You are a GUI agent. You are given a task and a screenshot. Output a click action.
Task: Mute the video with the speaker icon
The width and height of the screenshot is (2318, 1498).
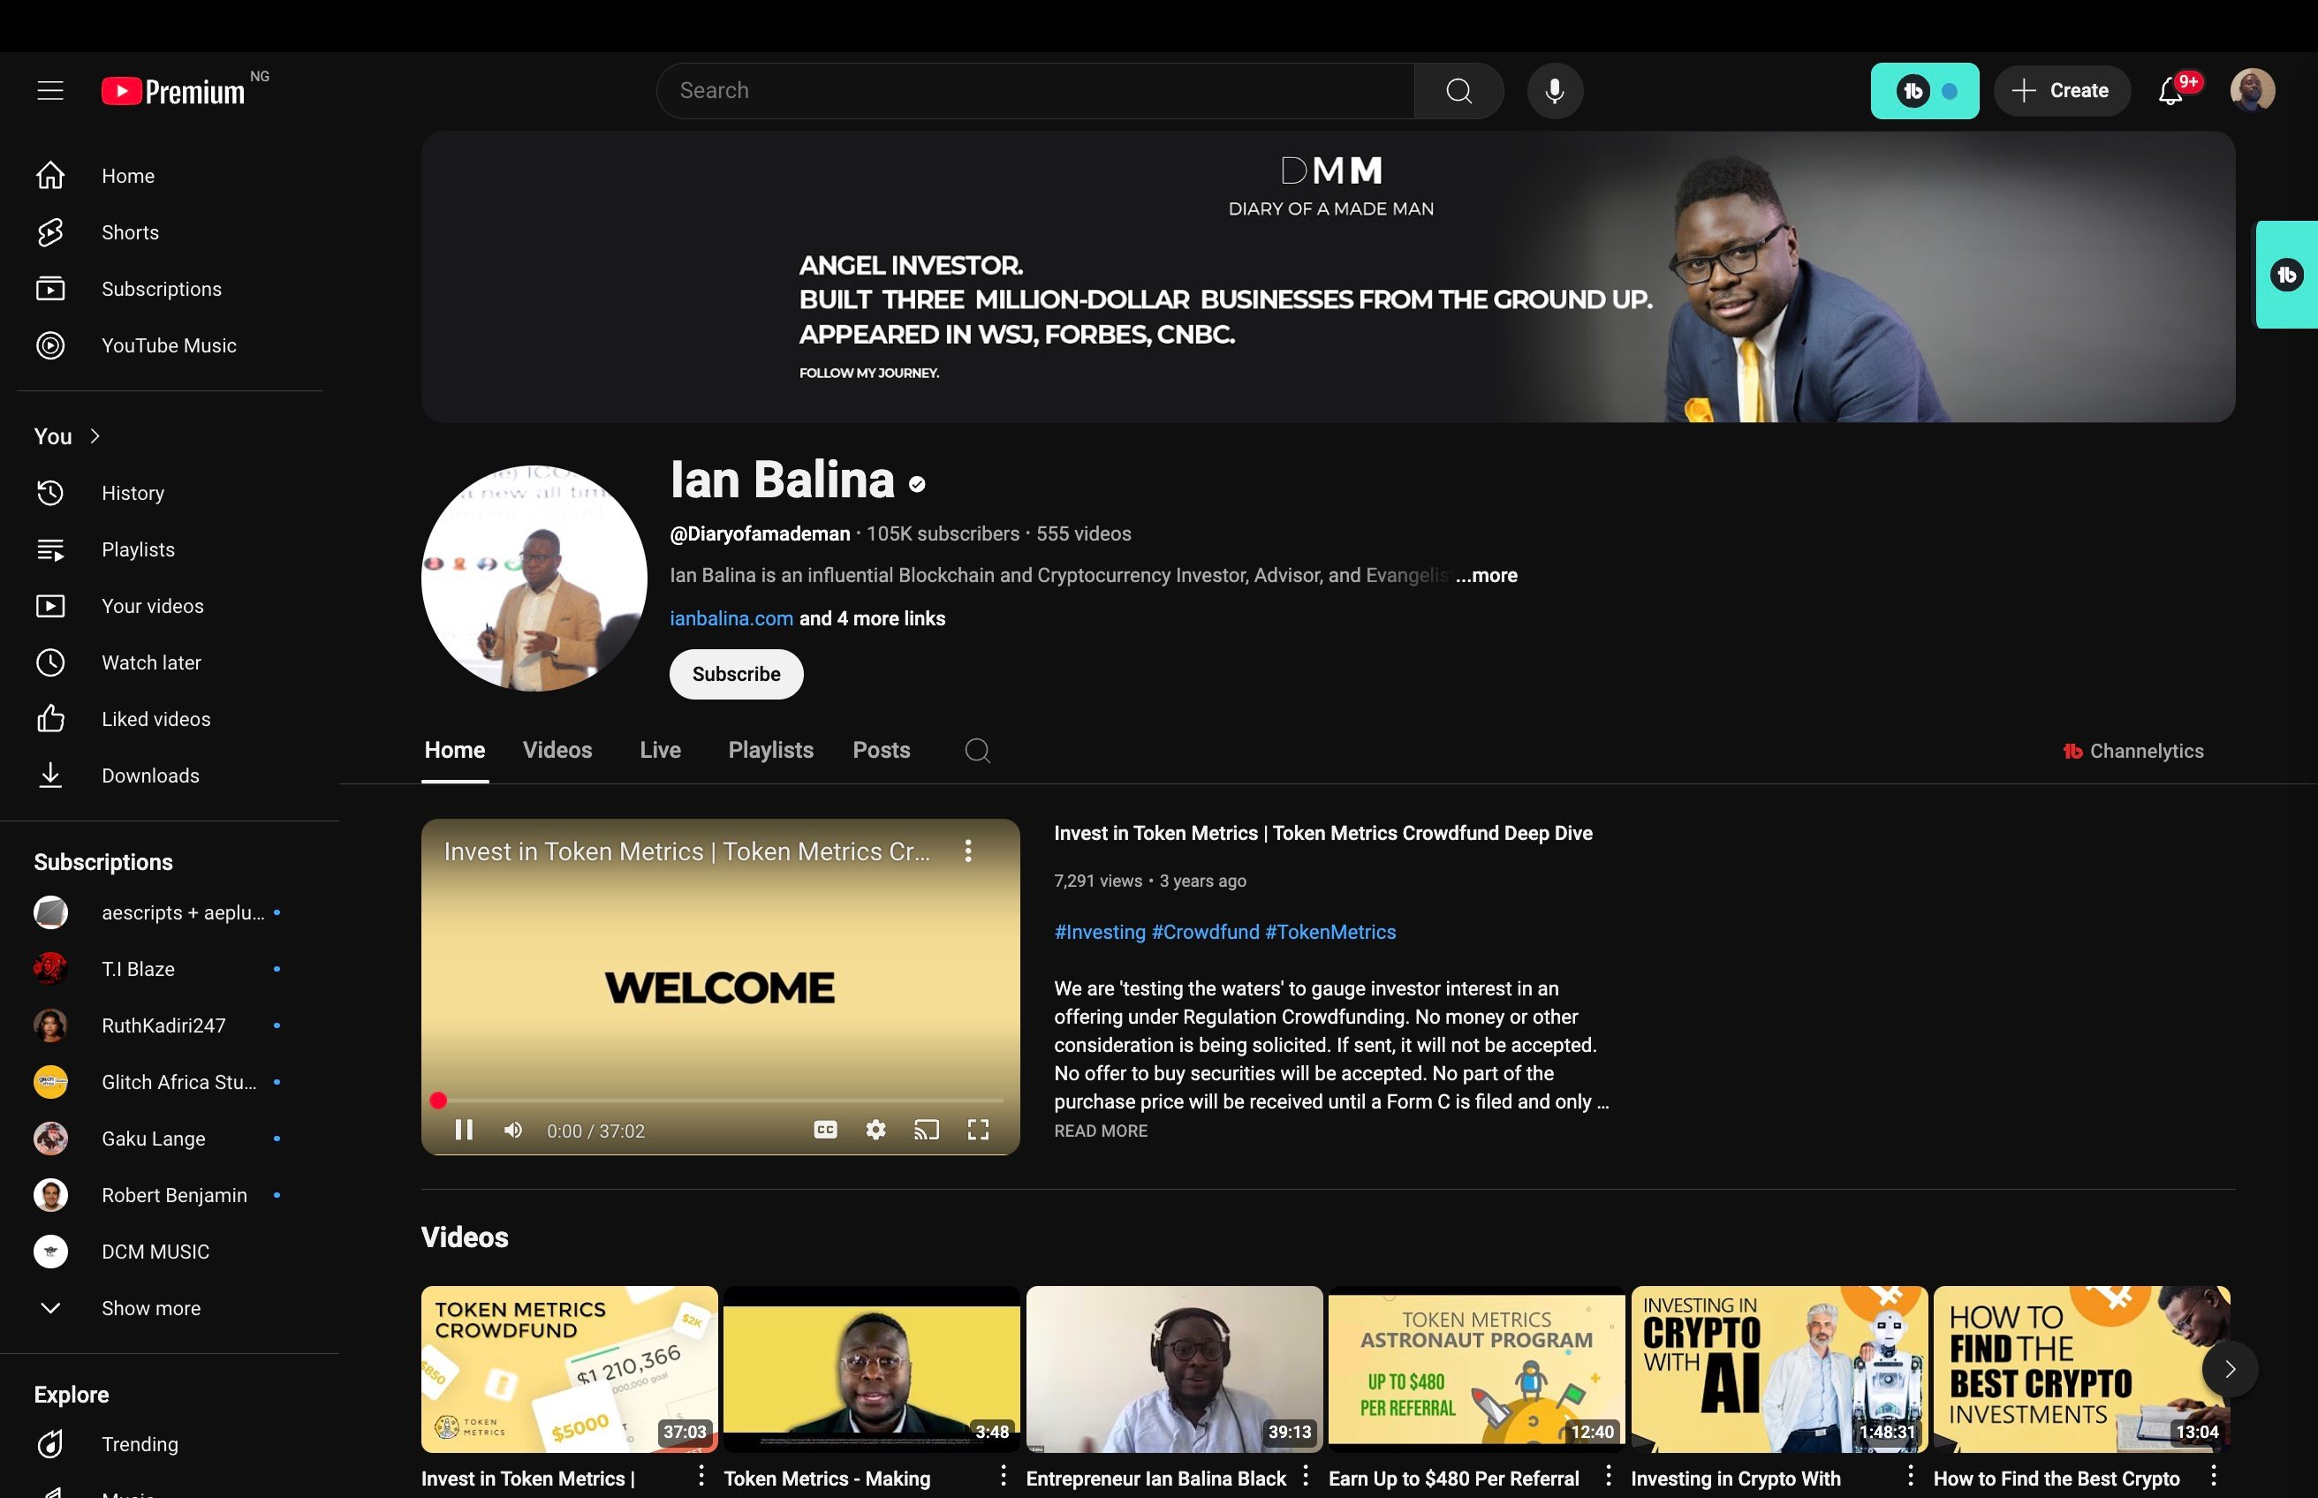(x=512, y=1130)
